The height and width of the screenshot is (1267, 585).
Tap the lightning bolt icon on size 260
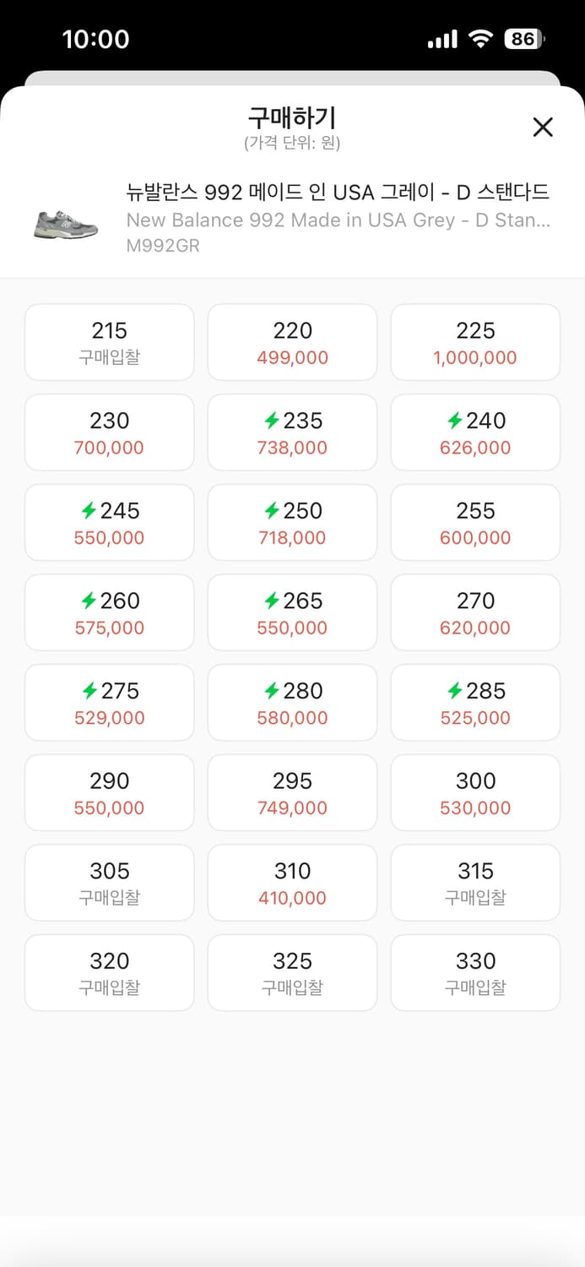(89, 601)
